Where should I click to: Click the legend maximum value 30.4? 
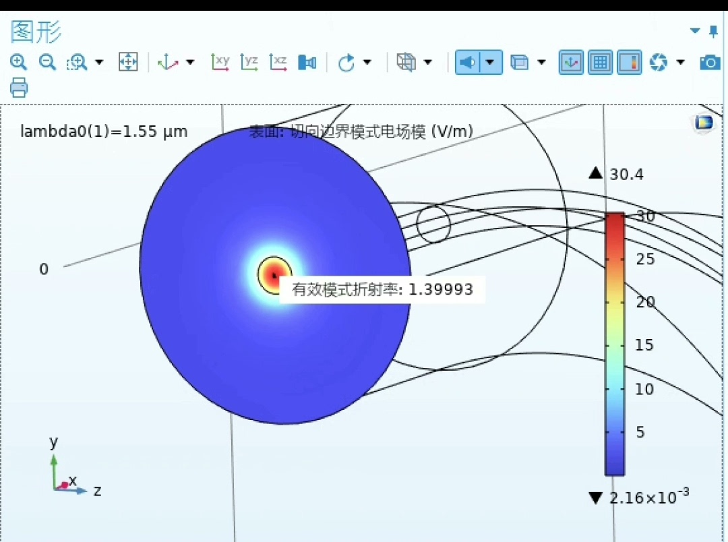click(626, 174)
